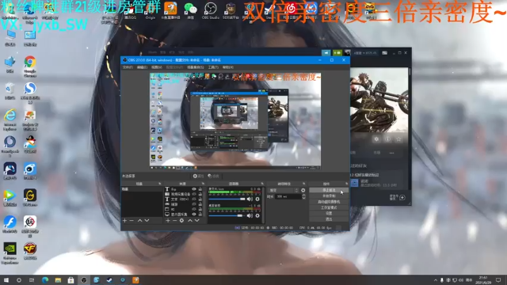The image size is (507, 285).
Task: Remove the selected scene with the minus icon
Action: [x=132, y=220]
